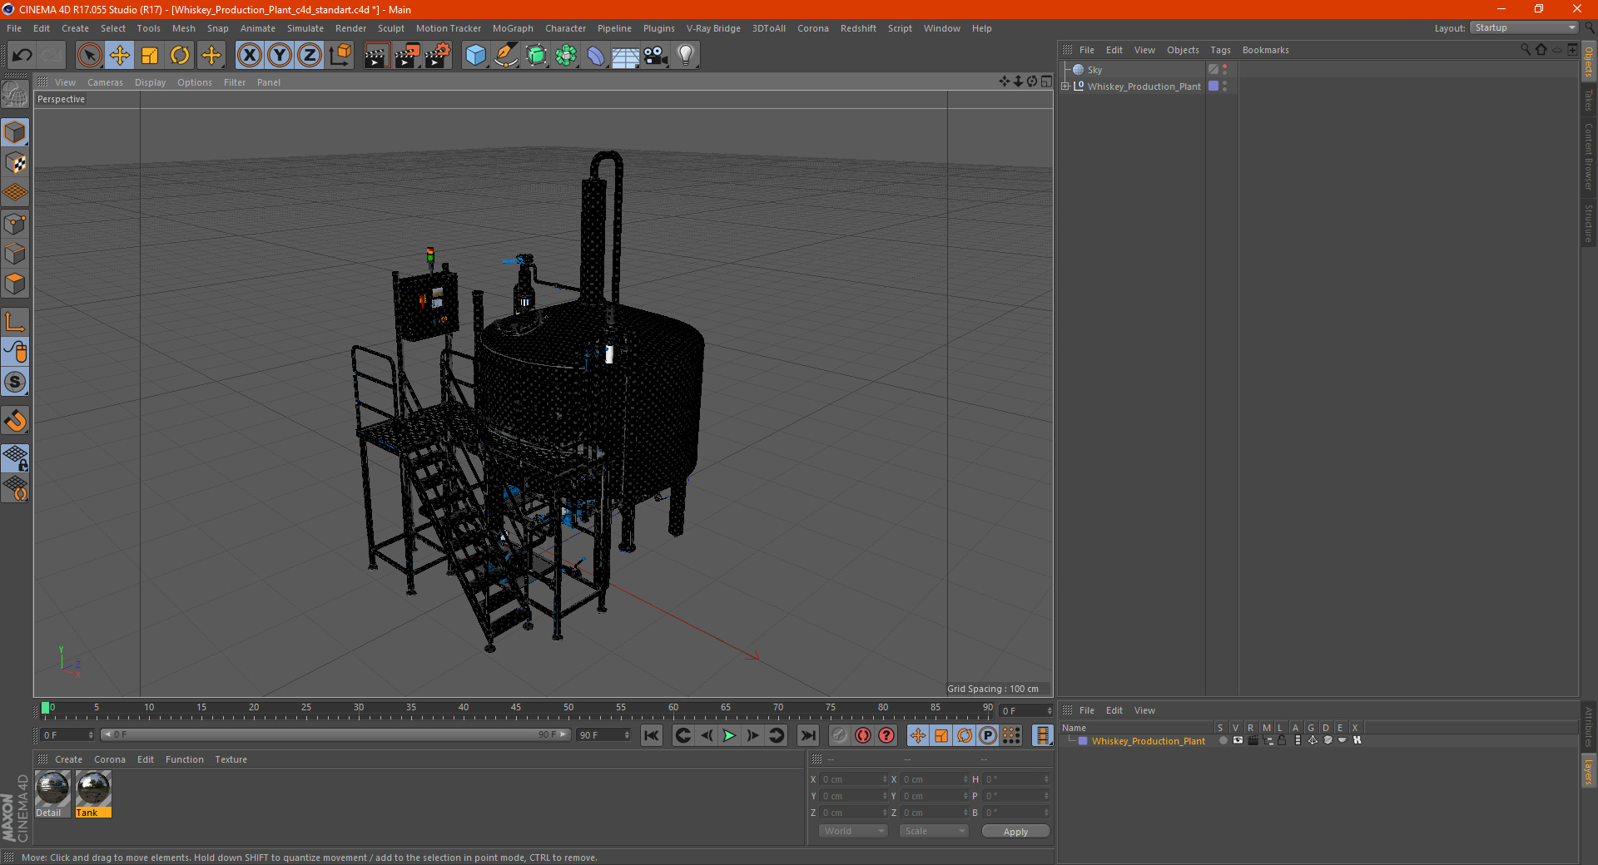Toggle Y axis lock
Viewport: 1598px width, 865px height.
280,56
